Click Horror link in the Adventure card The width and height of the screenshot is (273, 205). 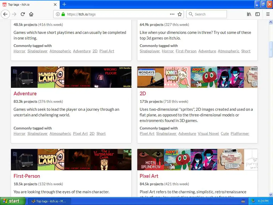pos(19,133)
